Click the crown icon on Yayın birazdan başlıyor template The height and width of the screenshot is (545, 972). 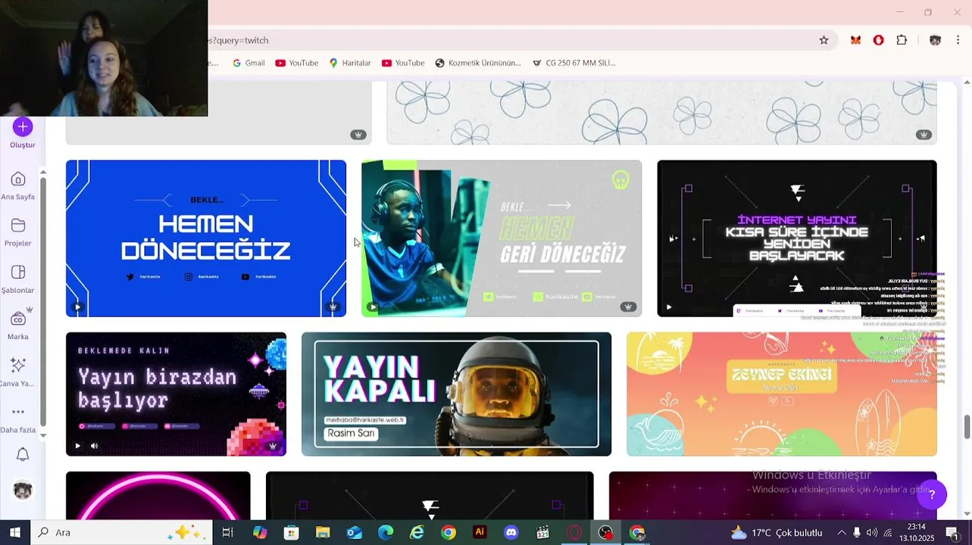click(273, 446)
